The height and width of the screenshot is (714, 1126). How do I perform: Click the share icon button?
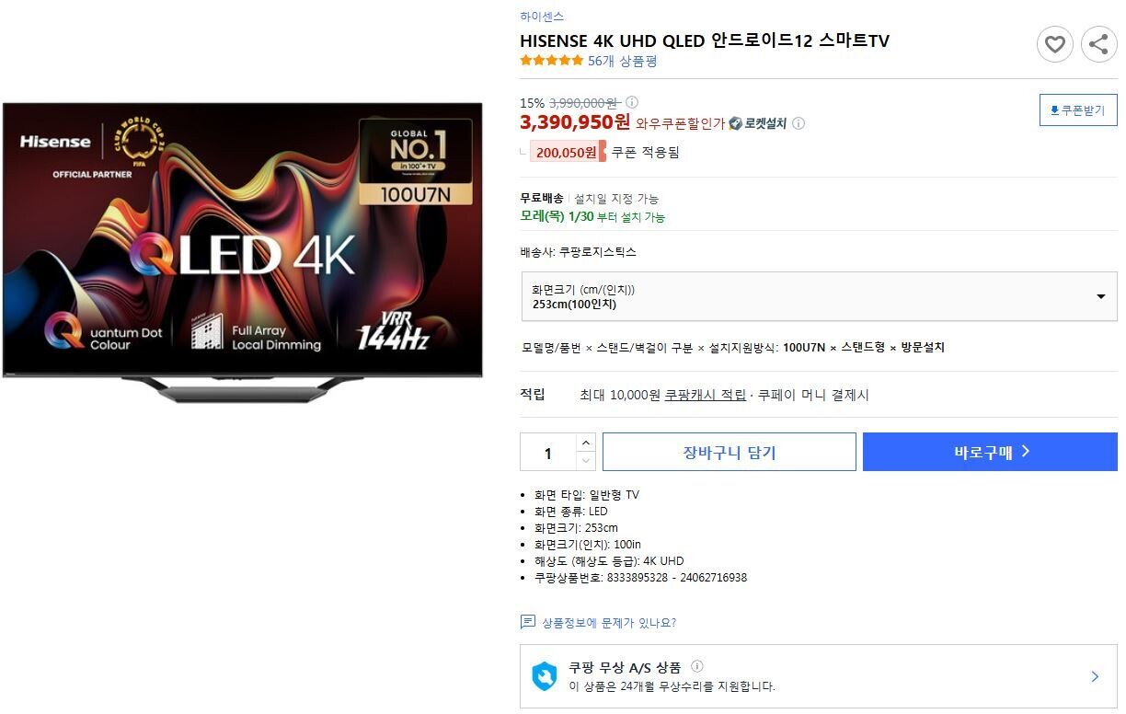1098,43
